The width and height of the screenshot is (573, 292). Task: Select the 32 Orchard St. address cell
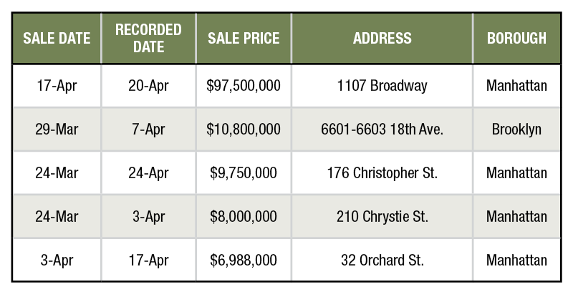coord(382,260)
